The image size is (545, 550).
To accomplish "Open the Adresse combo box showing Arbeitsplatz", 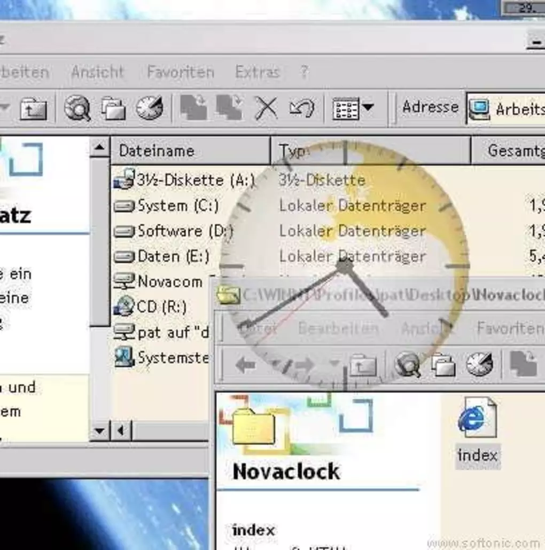I will coord(506,109).
